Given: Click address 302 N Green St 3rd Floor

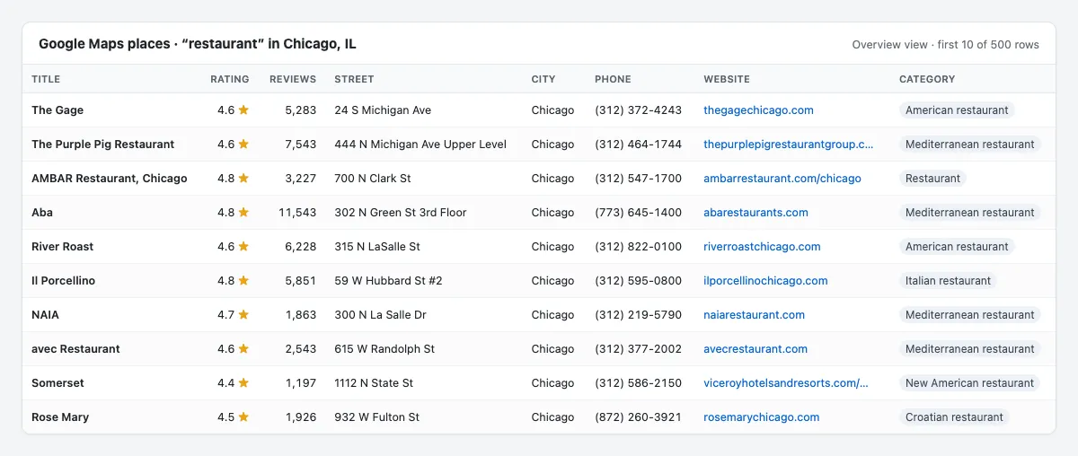Looking at the screenshot, I should pyautogui.click(x=401, y=213).
